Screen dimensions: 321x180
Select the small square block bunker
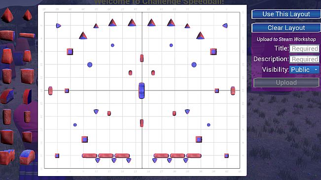coord(27,137)
